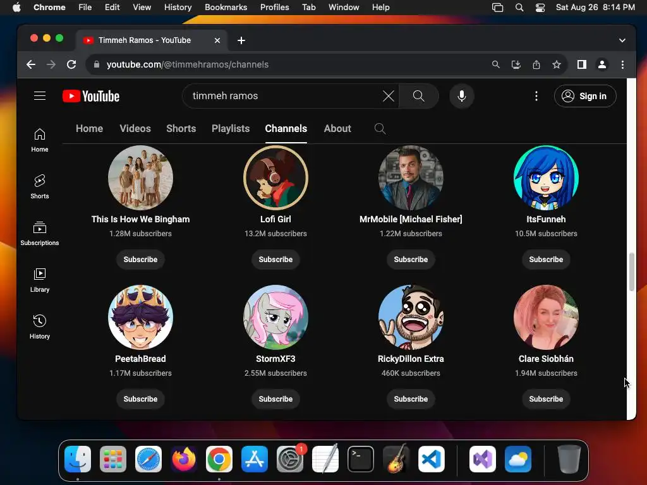Click the browser address bar URL

tap(188, 64)
